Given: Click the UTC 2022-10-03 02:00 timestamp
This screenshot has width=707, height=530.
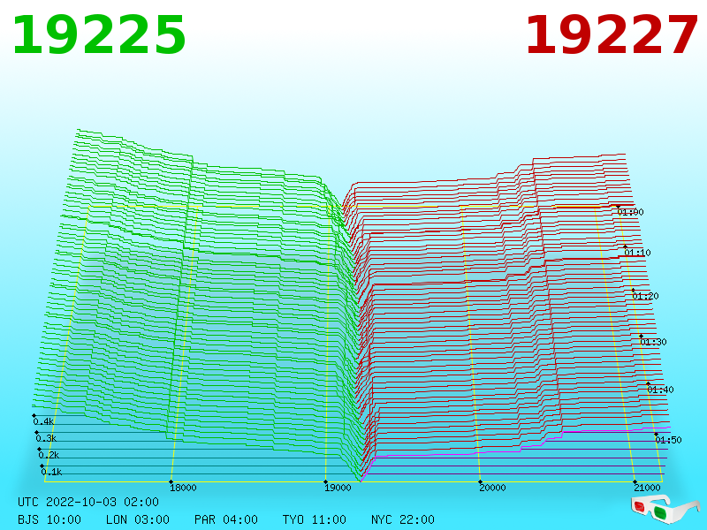Looking at the screenshot, I should coord(88,502).
